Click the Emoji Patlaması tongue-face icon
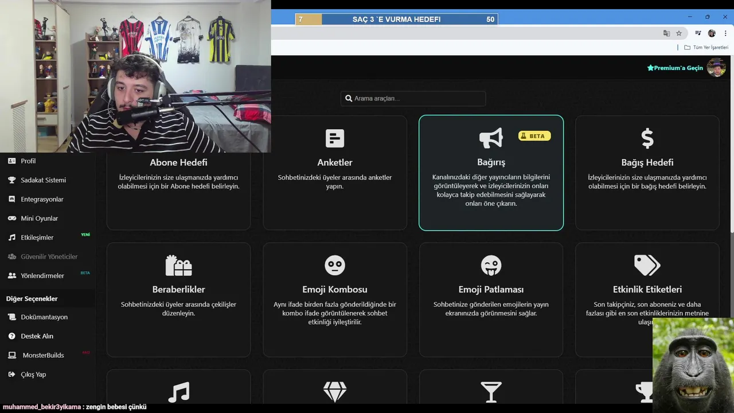734x413 pixels. [491, 266]
